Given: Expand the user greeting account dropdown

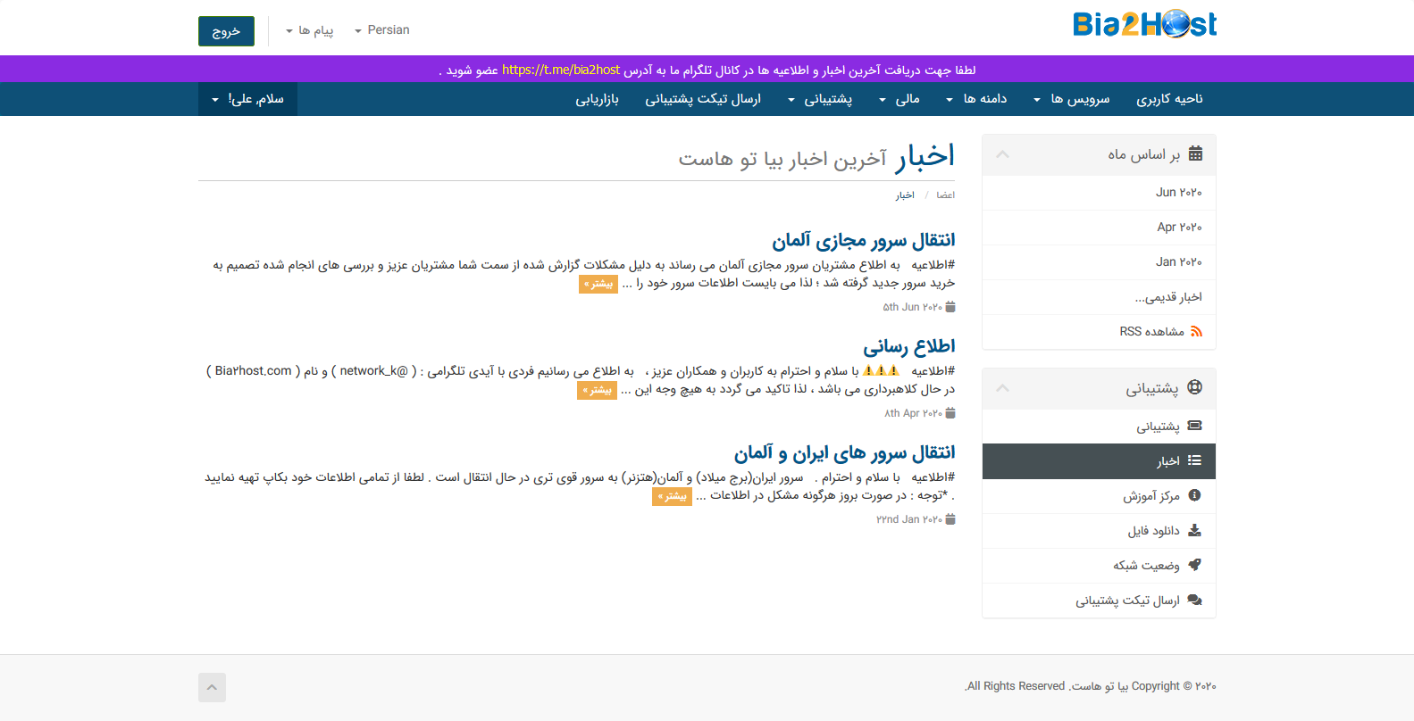Looking at the screenshot, I should (x=247, y=99).
